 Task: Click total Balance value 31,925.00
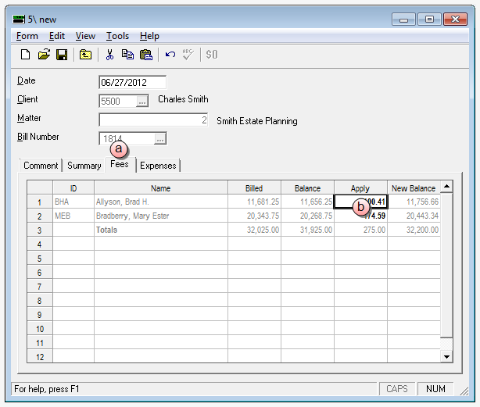(307, 230)
